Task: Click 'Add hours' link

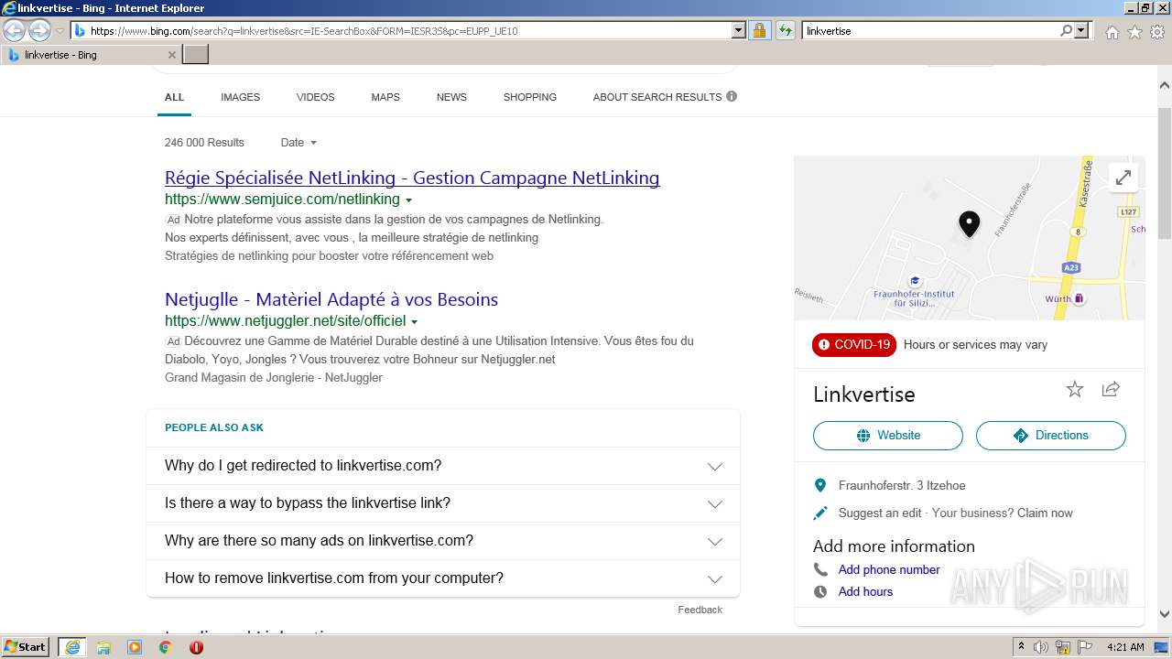Action: (x=865, y=591)
